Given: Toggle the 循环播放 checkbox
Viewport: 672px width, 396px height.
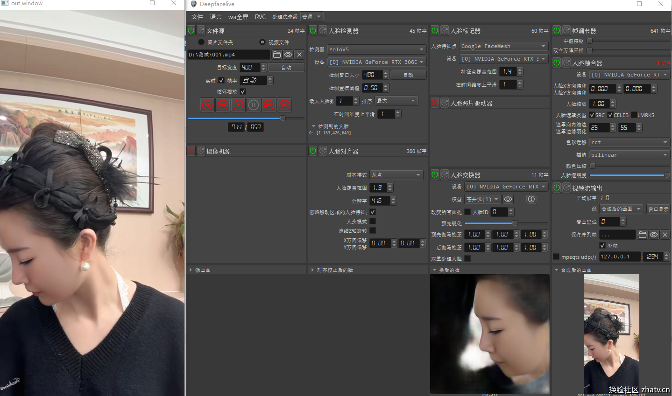Looking at the screenshot, I should point(243,91).
